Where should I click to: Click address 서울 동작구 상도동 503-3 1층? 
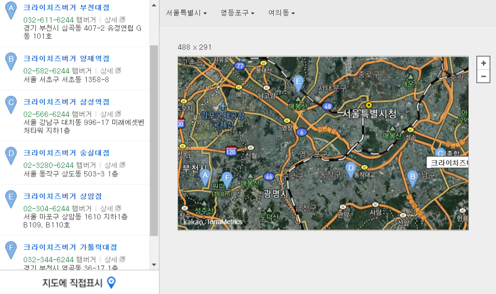click(71, 173)
